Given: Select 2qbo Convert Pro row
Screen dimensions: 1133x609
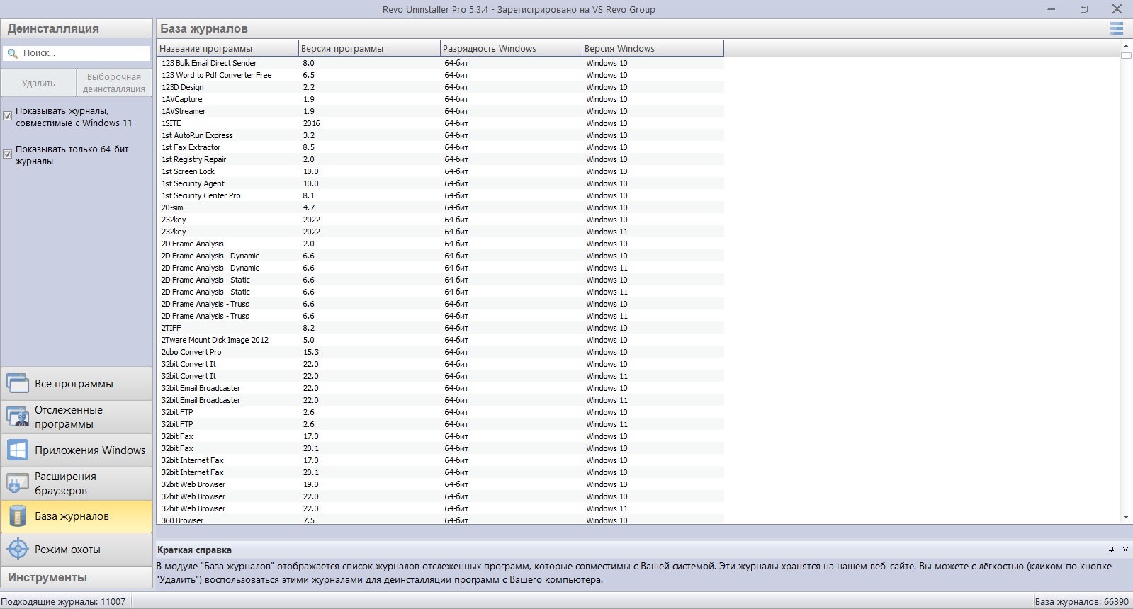Looking at the screenshot, I should [x=440, y=352].
